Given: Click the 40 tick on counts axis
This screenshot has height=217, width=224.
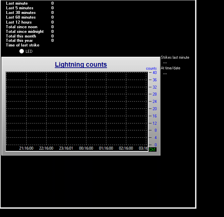Looking at the screenshot, I should 155,73.
